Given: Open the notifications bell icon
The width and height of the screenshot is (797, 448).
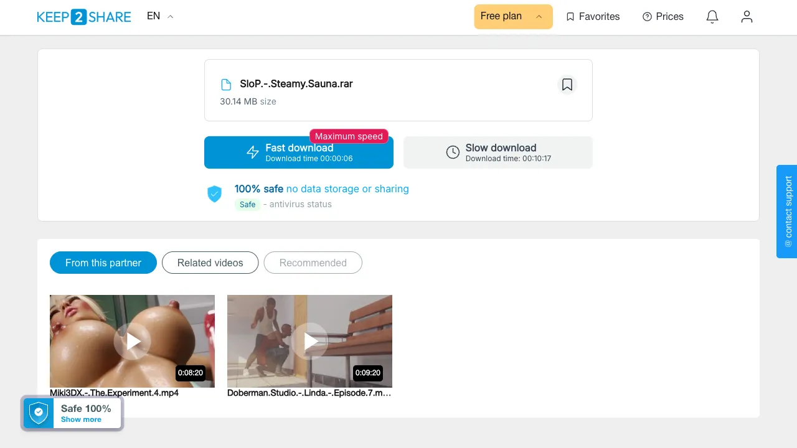Looking at the screenshot, I should pyautogui.click(x=712, y=17).
